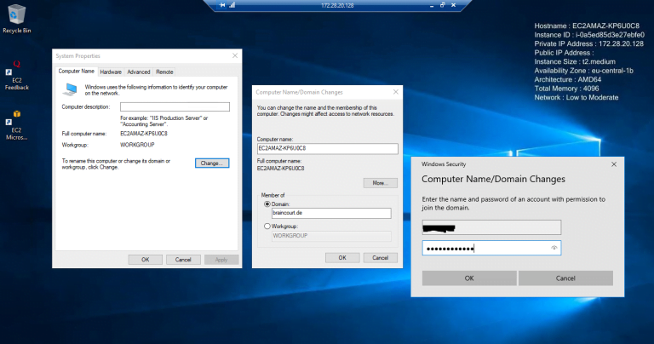The width and height of the screenshot is (654, 344).
Task: Confirm credentials with OK in Windows Security
Action: 468,278
